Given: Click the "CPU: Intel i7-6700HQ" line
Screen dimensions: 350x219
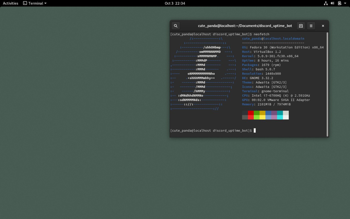Looking at the screenshot, I should click(x=276, y=96).
